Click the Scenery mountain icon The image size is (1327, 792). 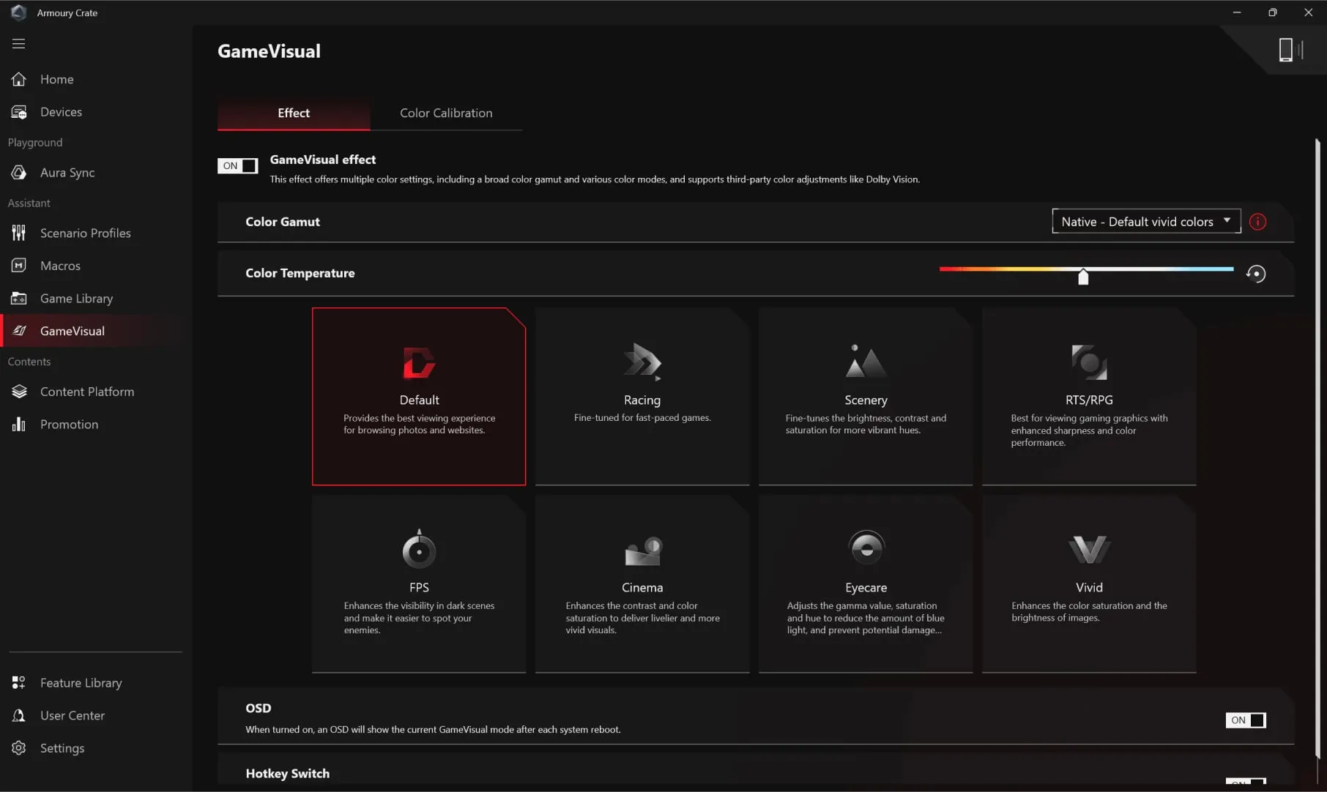point(866,361)
